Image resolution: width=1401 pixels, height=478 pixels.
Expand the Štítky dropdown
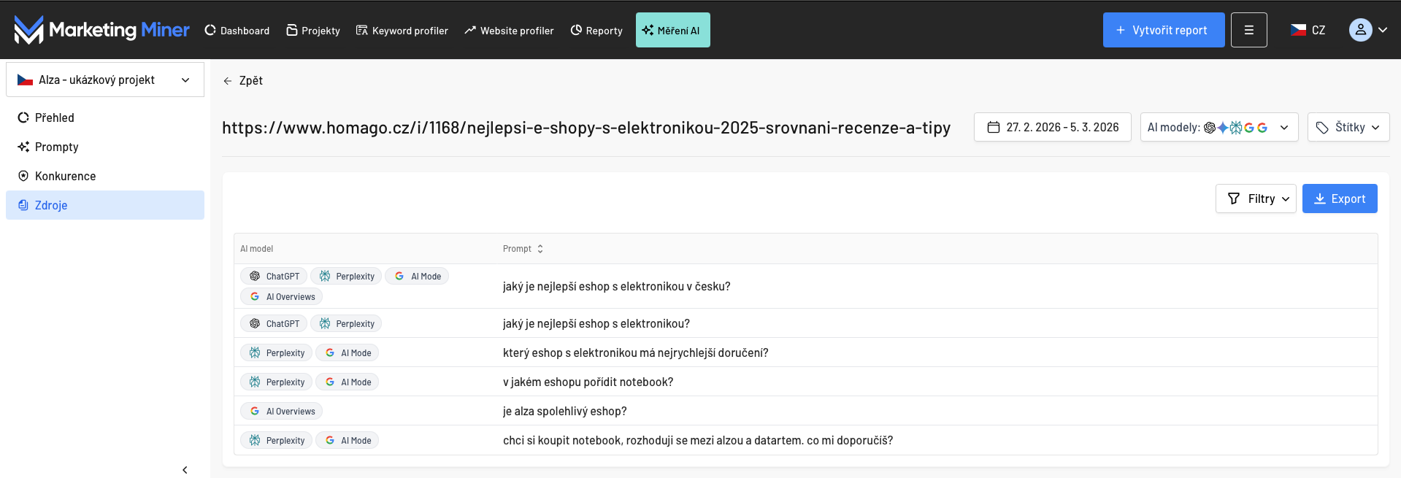1348,128
